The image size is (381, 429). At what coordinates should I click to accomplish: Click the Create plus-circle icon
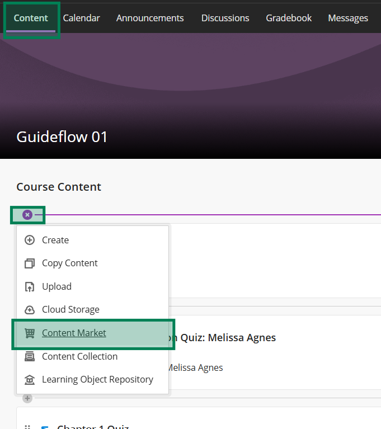point(30,240)
